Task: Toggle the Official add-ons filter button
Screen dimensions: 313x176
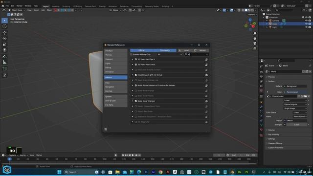Action: [x=141, y=50]
